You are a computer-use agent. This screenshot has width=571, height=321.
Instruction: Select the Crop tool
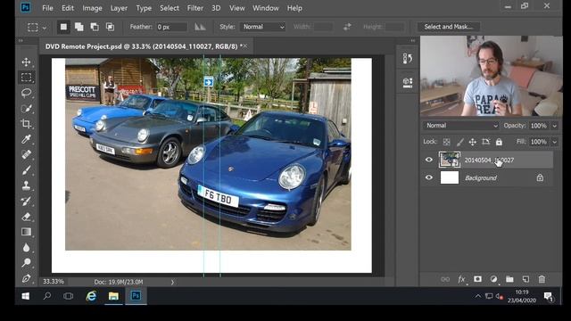26,124
